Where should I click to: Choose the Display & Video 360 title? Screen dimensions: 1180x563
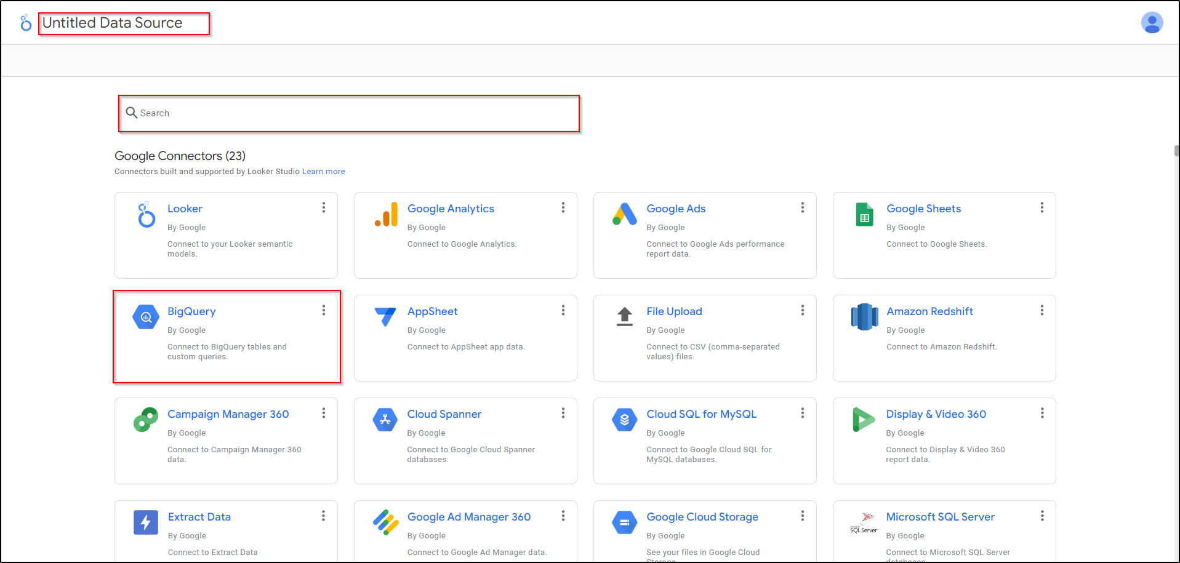point(936,414)
